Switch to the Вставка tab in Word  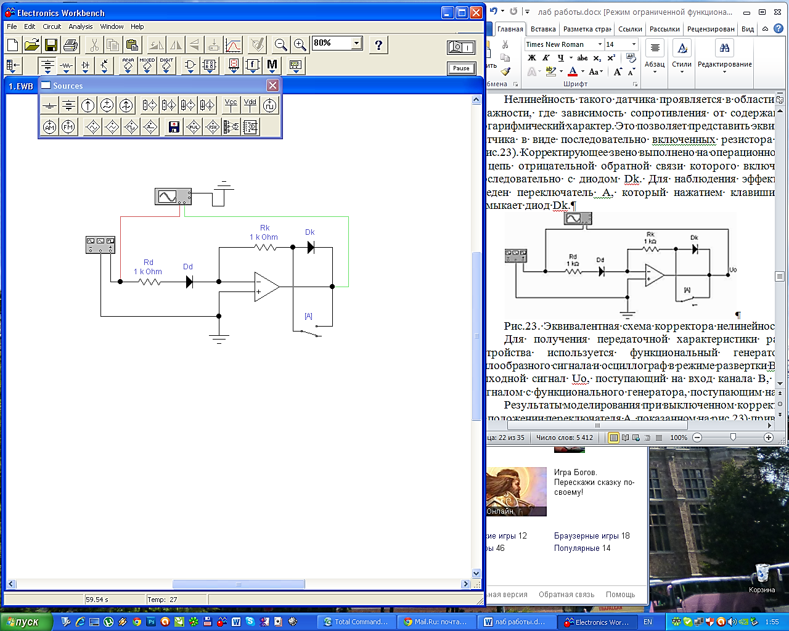(543, 29)
